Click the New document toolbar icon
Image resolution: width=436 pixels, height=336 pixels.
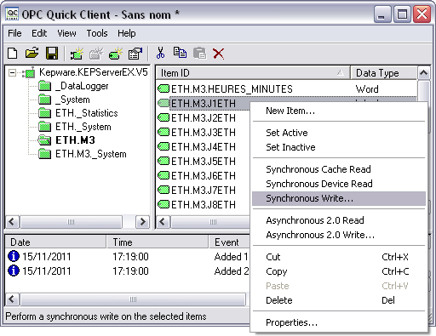click(13, 53)
